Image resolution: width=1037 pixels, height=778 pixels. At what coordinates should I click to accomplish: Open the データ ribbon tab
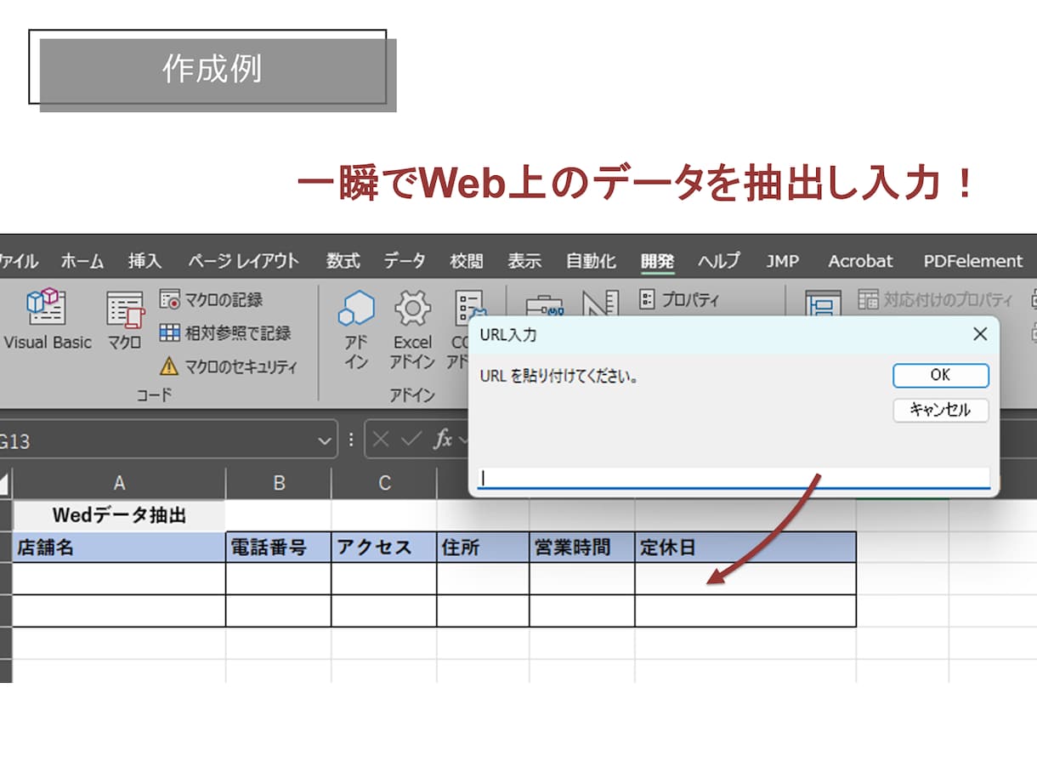pos(404,261)
